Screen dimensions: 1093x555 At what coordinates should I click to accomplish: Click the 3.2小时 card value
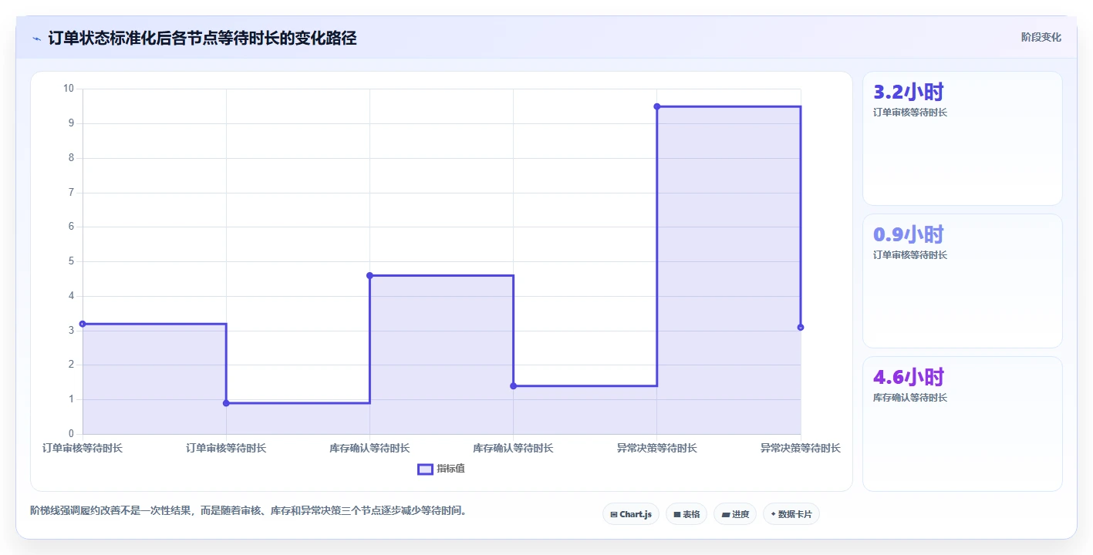point(908,92)
